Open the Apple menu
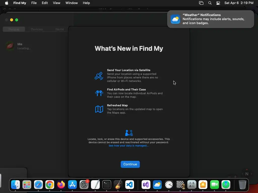 7,3
